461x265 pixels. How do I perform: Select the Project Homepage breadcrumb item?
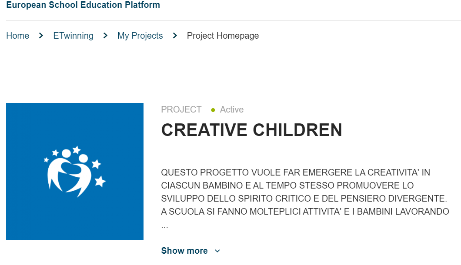(x=223, y=36)
